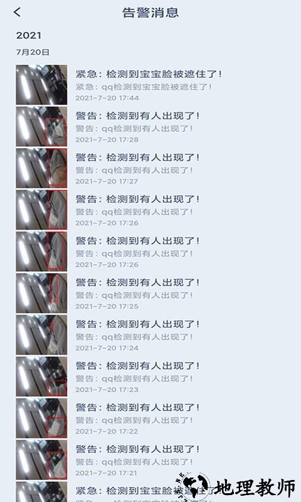View snapshot thumbnail from 17:28 alert
This screenshot has height=502, width=301.
click(41, 127)
